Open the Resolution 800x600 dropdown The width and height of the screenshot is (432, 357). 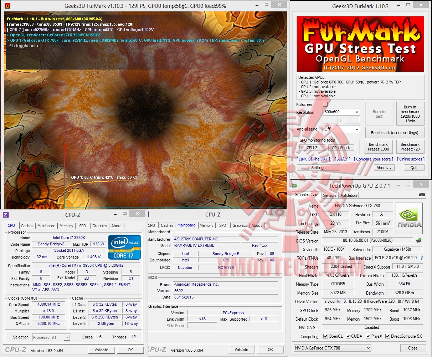[341, 112]
